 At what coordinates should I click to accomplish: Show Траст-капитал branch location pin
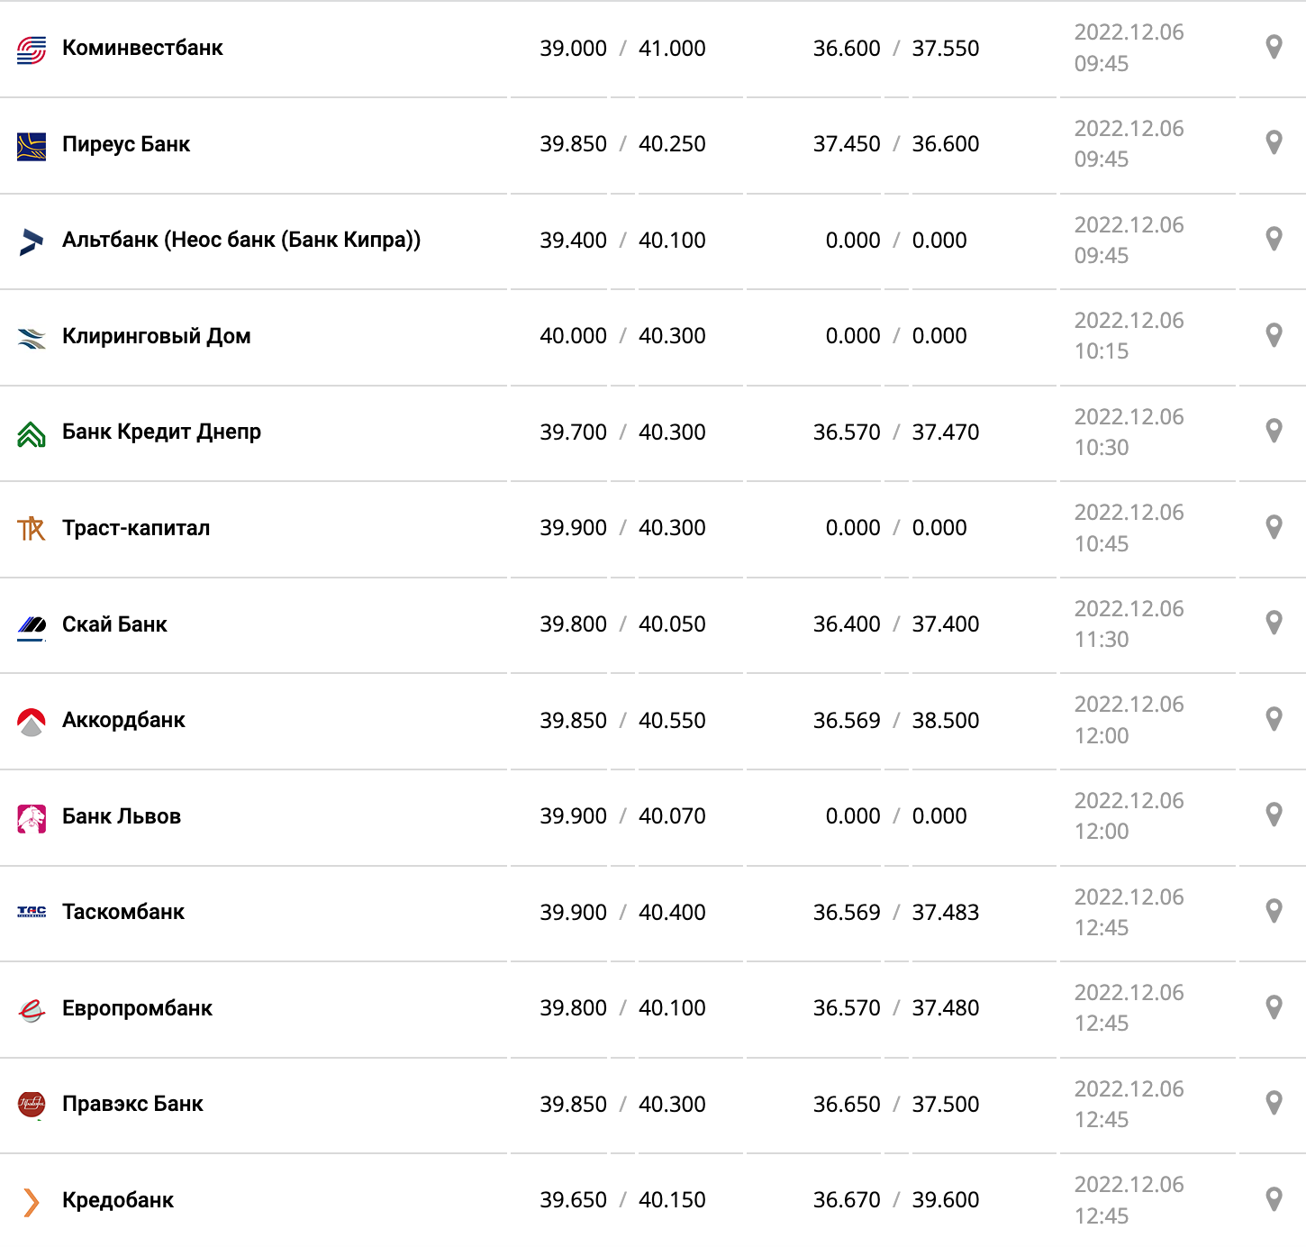(x=1274, y=527)
